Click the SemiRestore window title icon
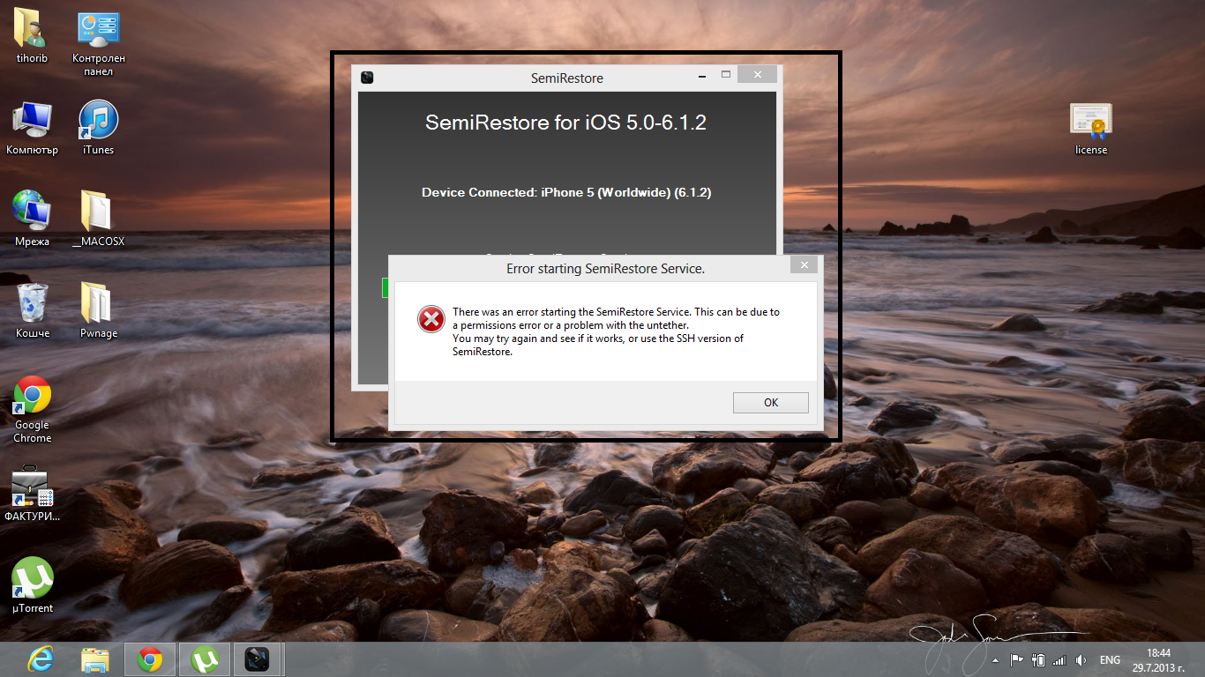This screenshot has height=677, width=1205. tap(367, 78)
